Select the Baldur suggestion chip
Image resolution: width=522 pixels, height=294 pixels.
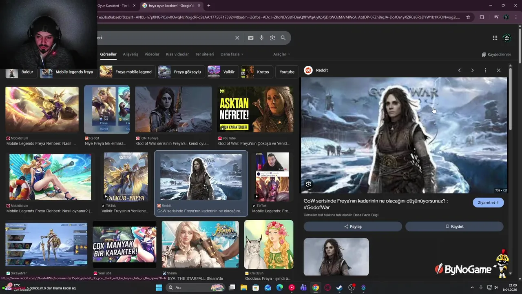tap(21, 72)
